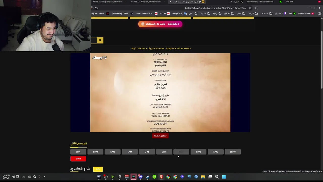Click the site settings tune icon in address bar
This screenshot has height=182, width=323.
point(250,8)
